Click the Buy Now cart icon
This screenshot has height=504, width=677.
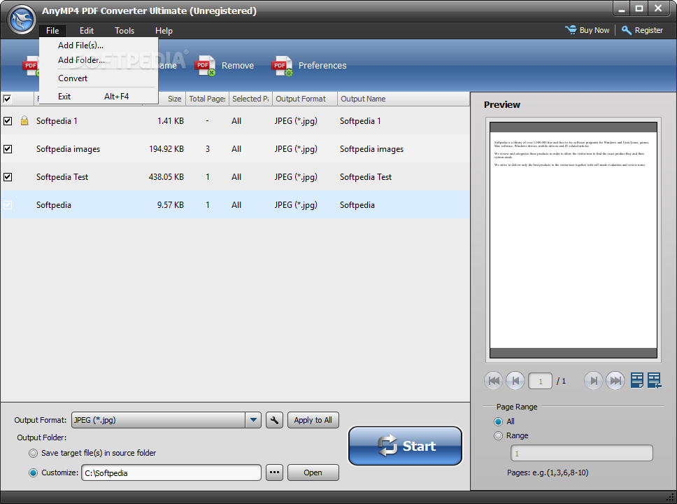pyautogui.click(x=571, y=30)
